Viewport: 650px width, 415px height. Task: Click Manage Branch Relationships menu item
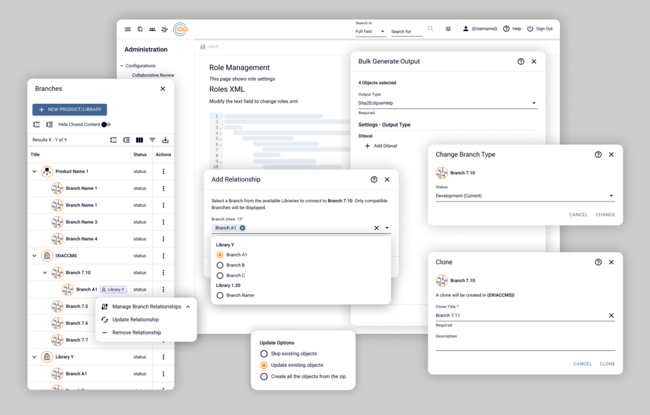(147, 307)
